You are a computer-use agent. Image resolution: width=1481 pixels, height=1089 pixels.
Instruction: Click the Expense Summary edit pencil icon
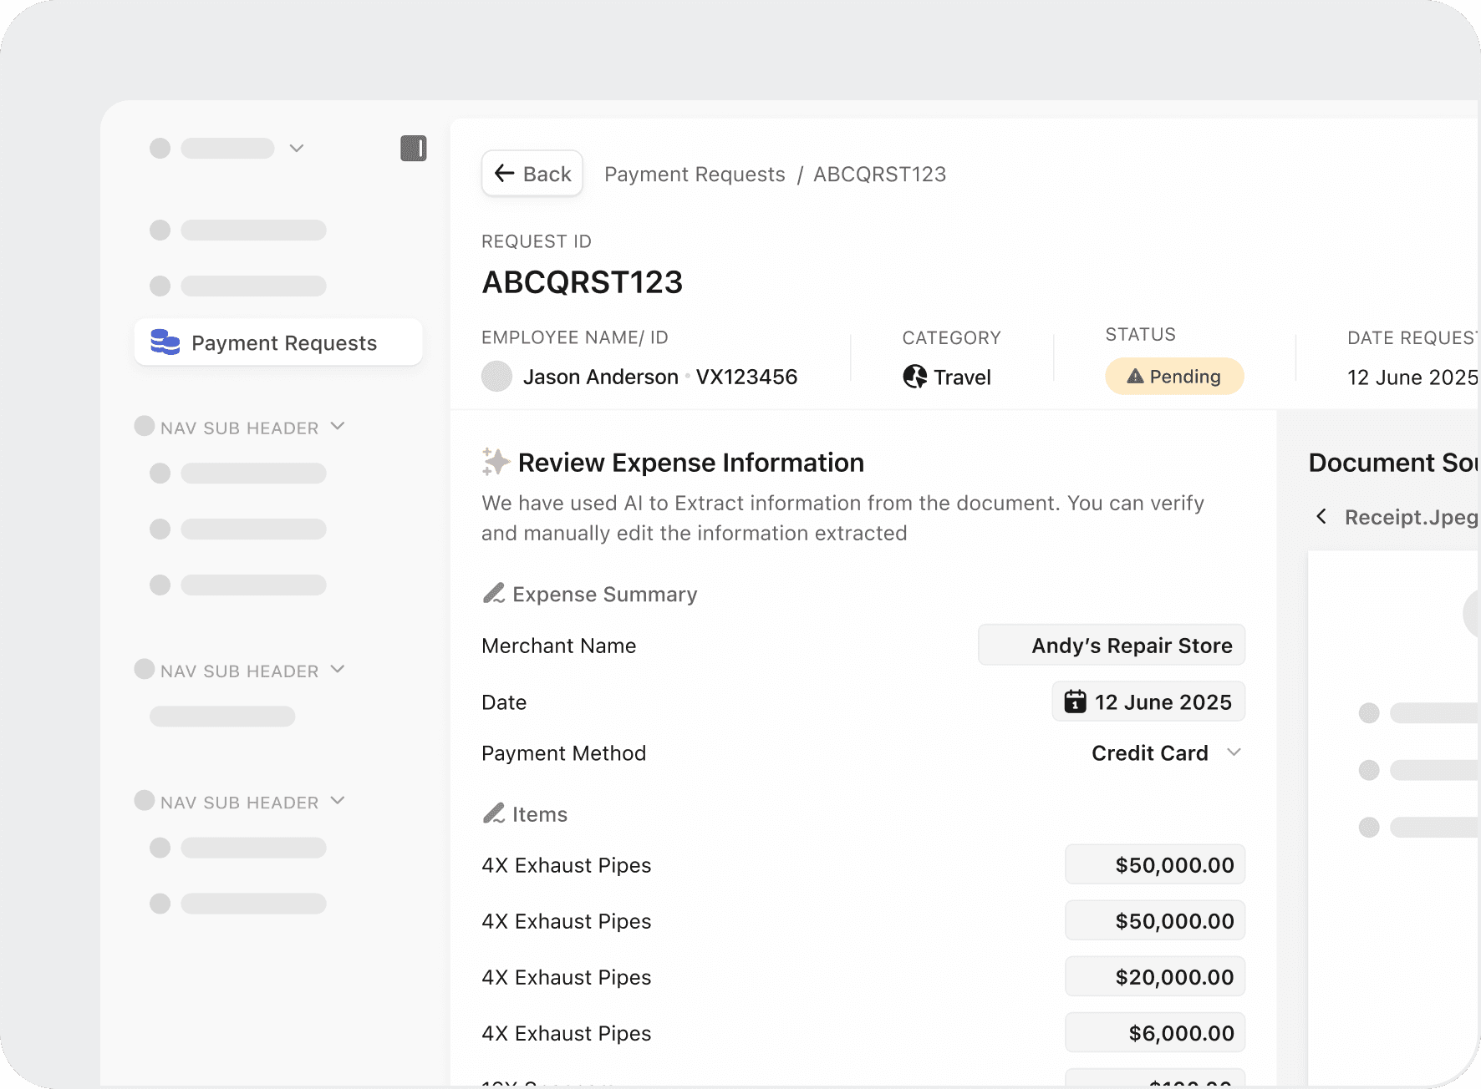[494, 594]
